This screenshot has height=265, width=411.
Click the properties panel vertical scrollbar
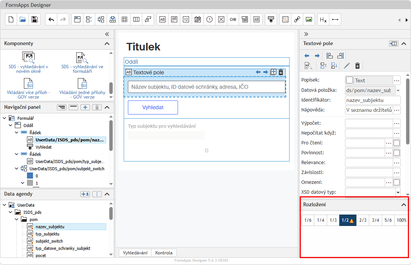(x=408, y=111)
